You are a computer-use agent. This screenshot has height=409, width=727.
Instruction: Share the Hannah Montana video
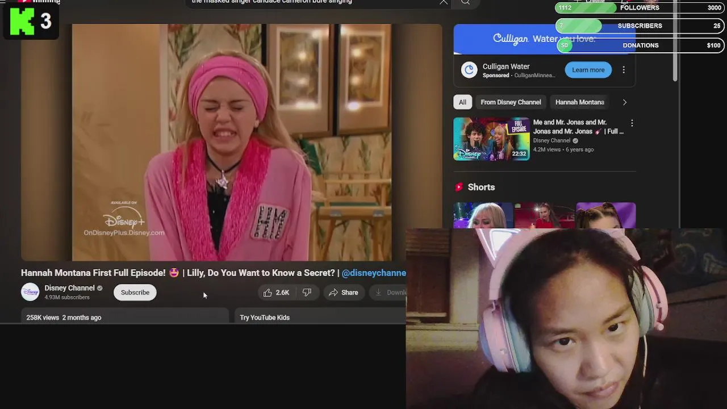pyautogui.click(x=344, y=293)
